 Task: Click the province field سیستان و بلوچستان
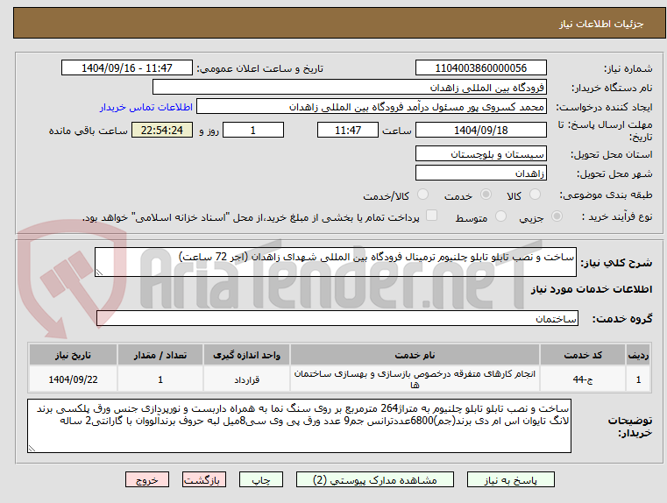480,154
